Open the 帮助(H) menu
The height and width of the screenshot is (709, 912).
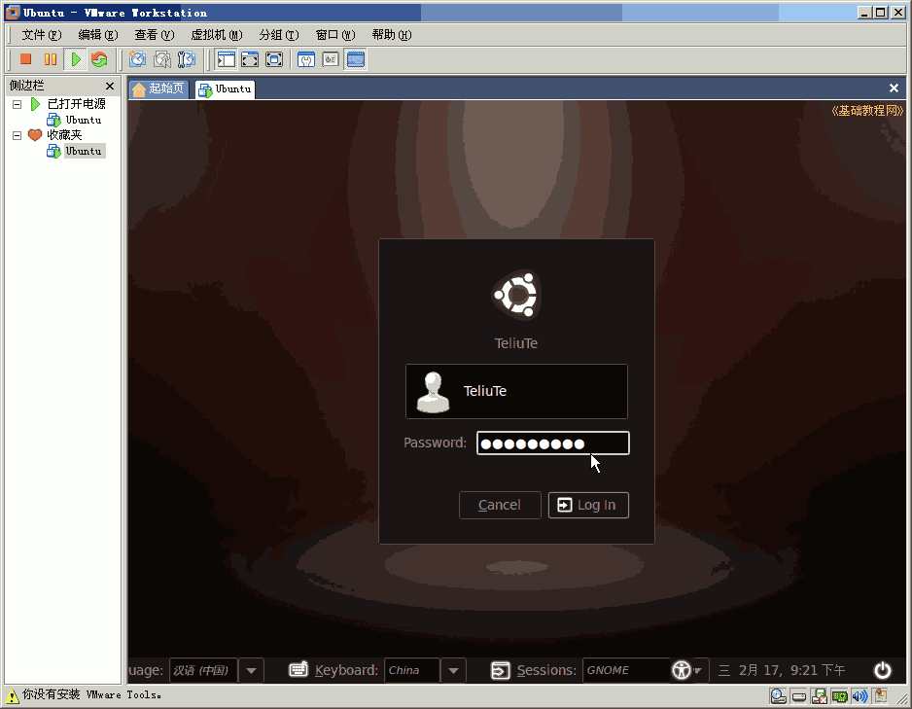point(392,35)
